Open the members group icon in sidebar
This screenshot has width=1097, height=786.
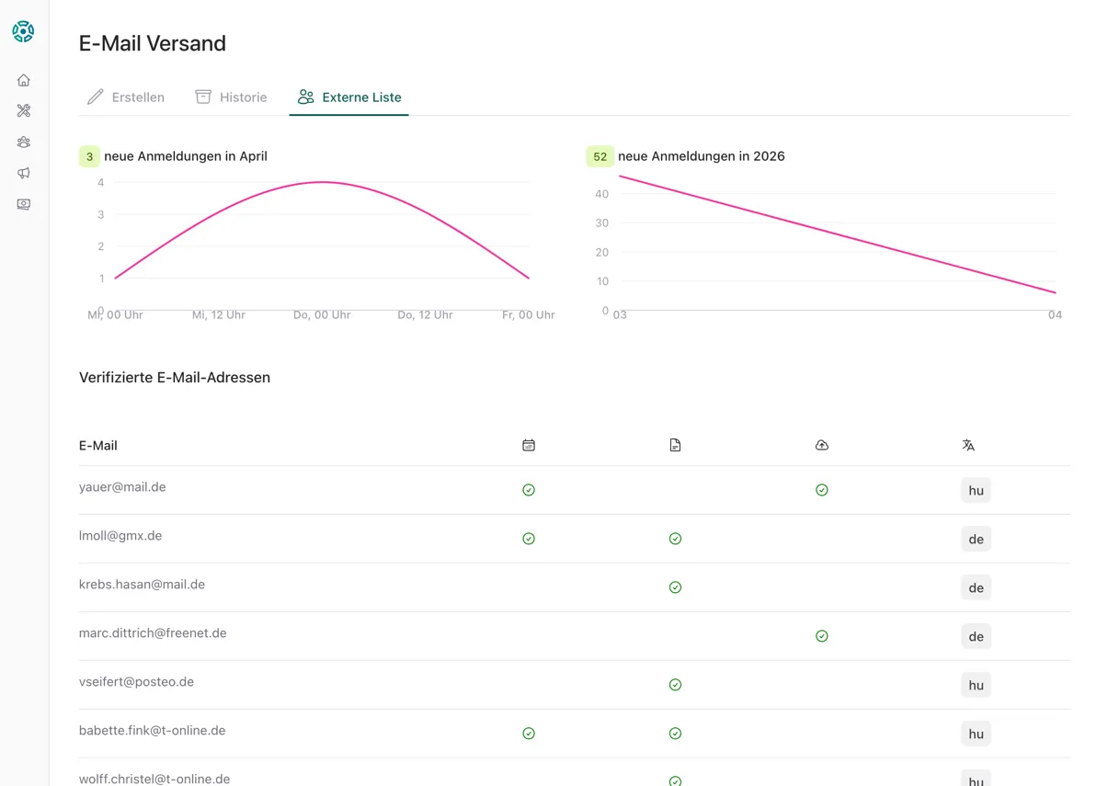click(x=24, y=142)
